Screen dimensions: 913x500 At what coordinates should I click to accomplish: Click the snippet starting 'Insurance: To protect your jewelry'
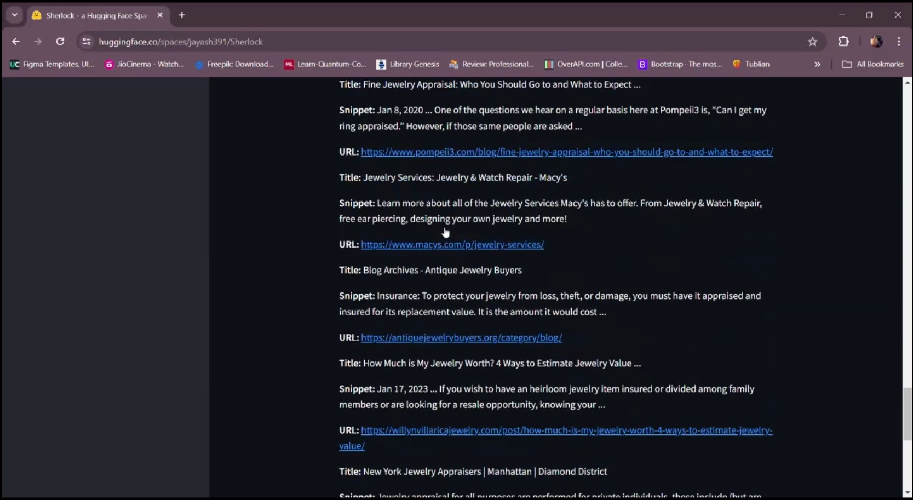[550, 303]
